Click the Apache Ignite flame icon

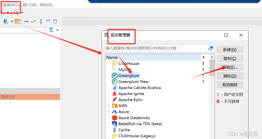tap(114, 94)
